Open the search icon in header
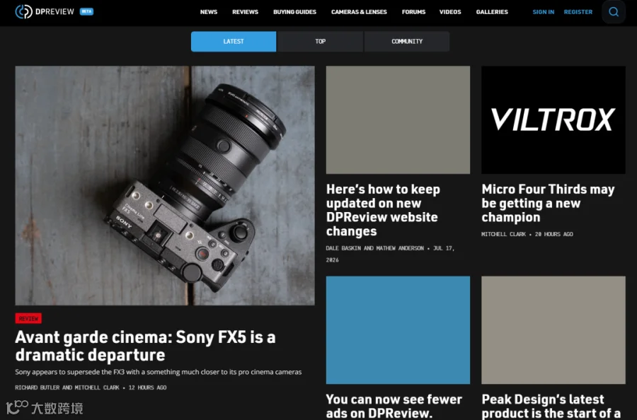 (614, 12)
